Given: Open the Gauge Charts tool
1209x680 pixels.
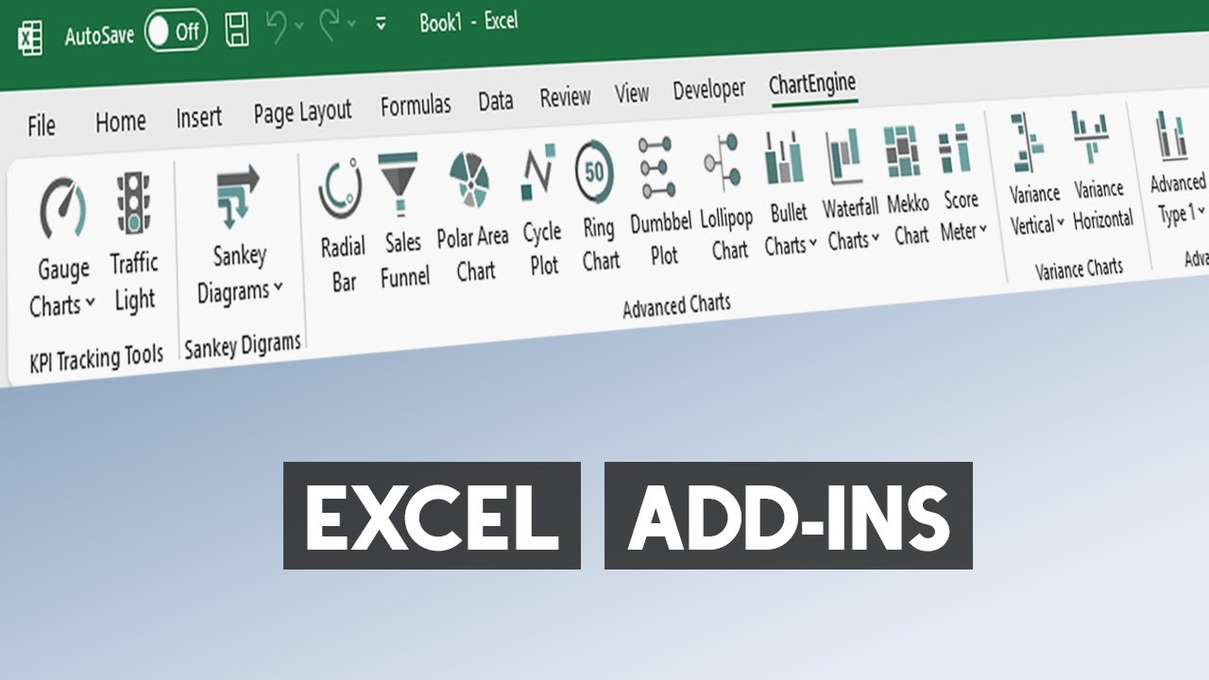Looking at the screenshot, I should click(x=63, y=248).
